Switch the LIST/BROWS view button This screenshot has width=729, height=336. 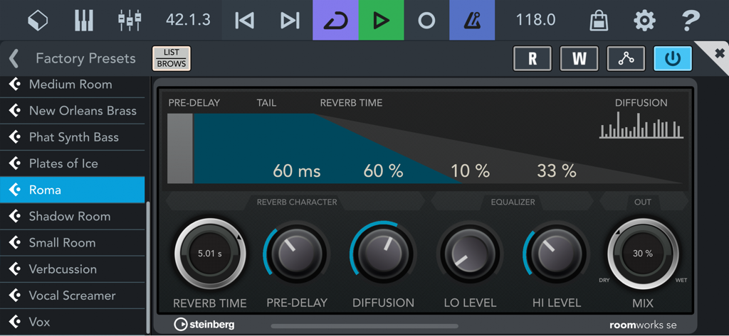(172, 58)
